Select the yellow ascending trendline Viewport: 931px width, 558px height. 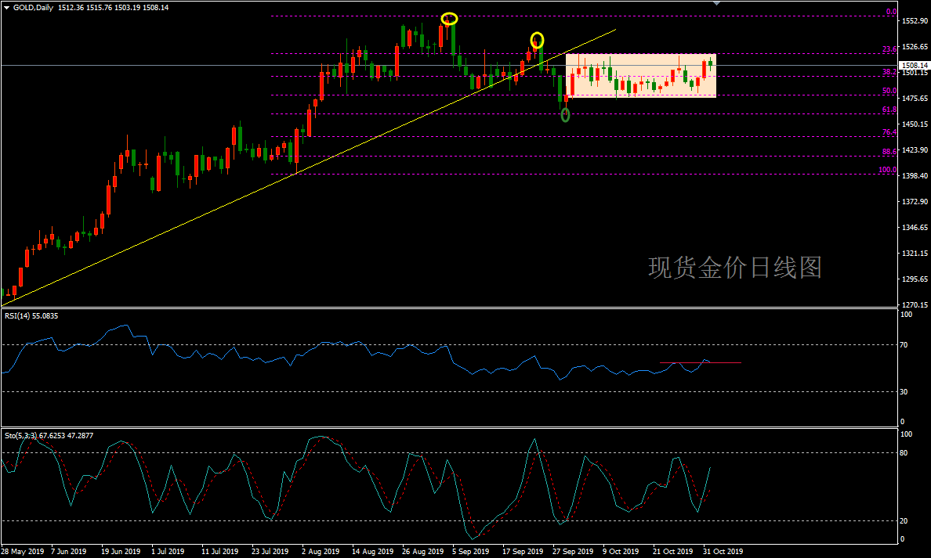click(309, 166)
